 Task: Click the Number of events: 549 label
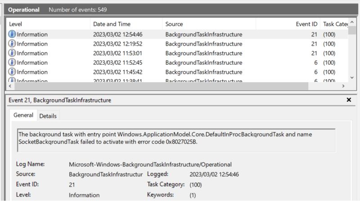click(x=77, y=9)
